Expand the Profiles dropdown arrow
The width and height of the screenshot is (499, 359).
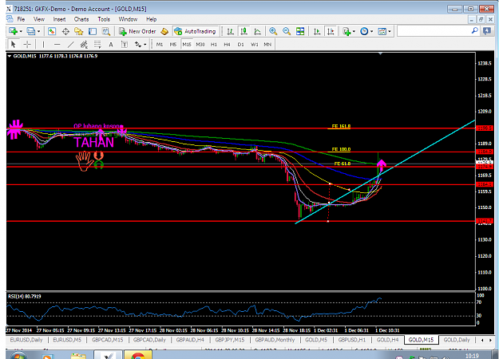pyautogui.click(x=39, y=31)
